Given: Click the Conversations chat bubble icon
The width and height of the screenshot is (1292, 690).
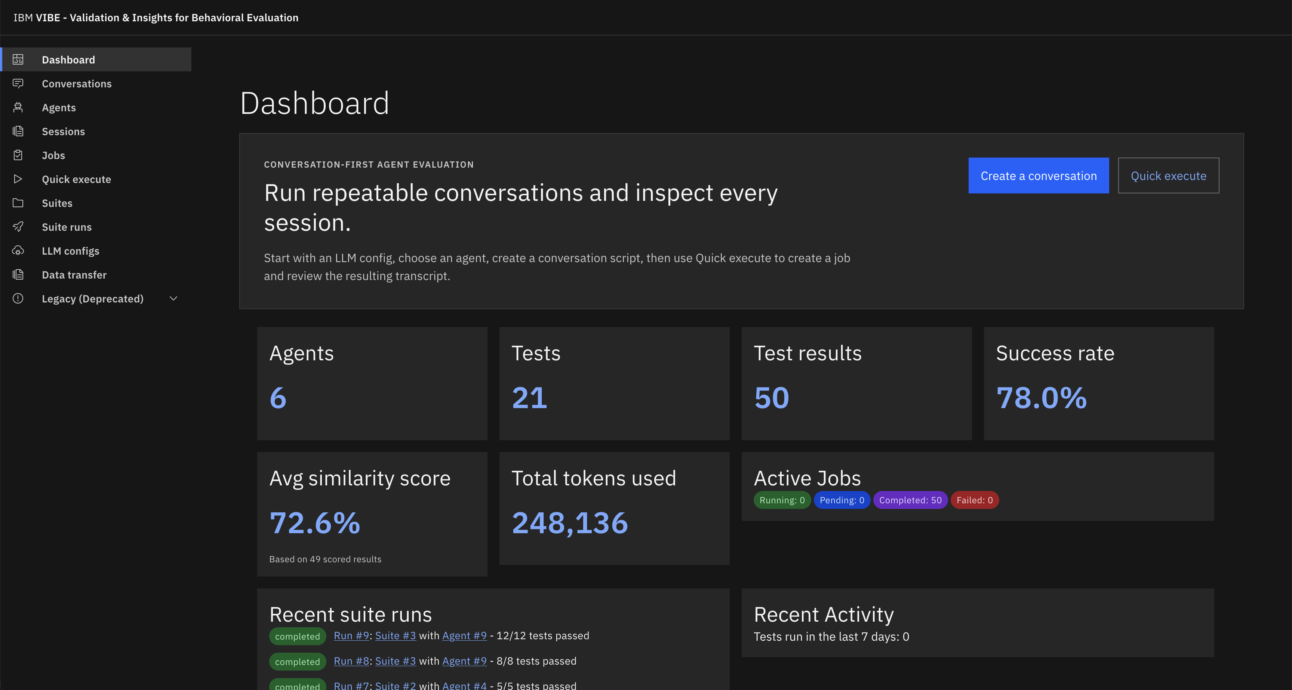Looking at the screenshot, I should [18, 83].
